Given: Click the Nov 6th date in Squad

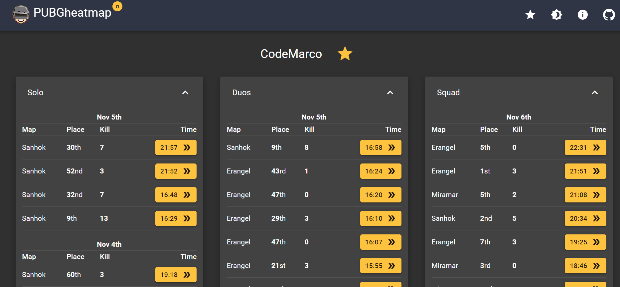Looking at the screenshot, I should click(519, 117).
